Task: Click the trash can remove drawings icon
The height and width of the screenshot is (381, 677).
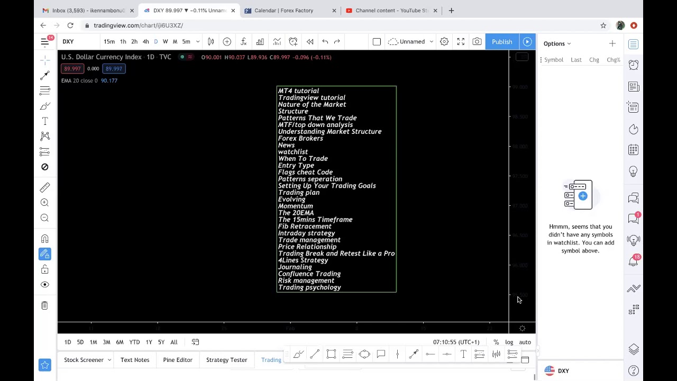Action: point(45,305)
